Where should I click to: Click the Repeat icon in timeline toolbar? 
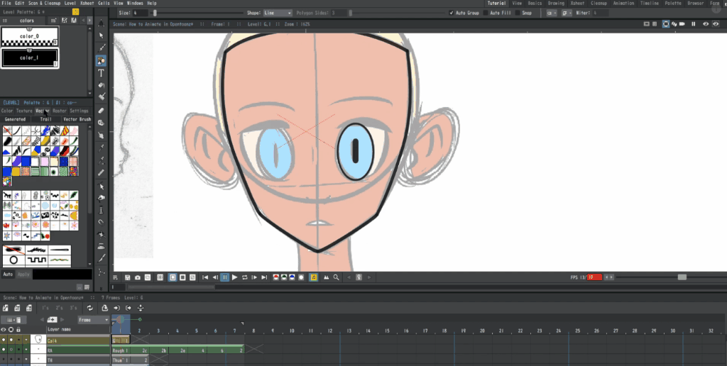click(x=89, y=308)
